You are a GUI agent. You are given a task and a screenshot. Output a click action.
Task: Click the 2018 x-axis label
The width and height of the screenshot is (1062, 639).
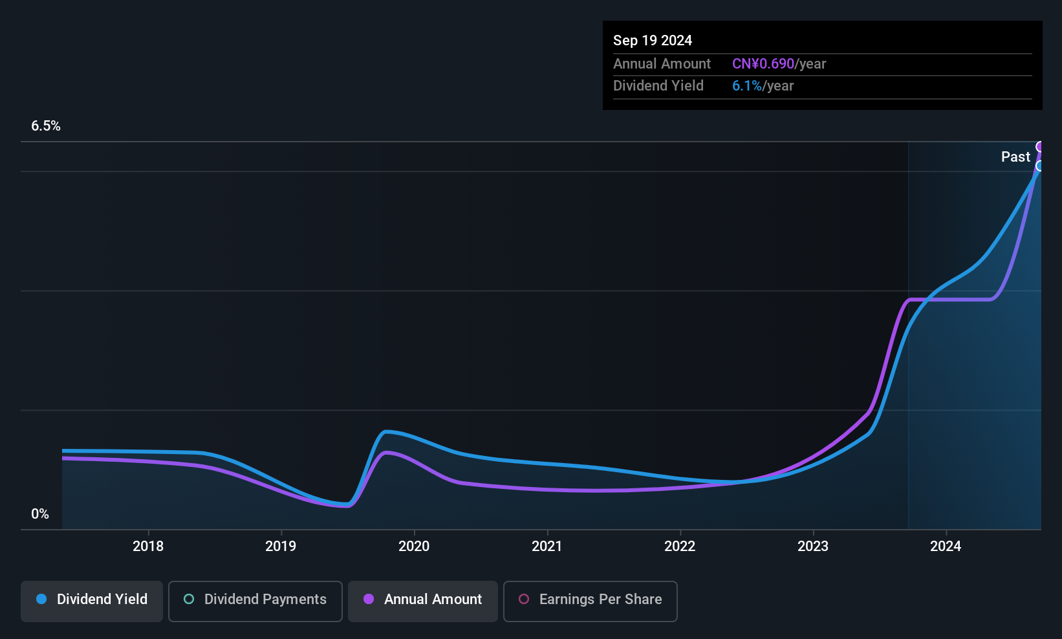(x=148, y=547)
